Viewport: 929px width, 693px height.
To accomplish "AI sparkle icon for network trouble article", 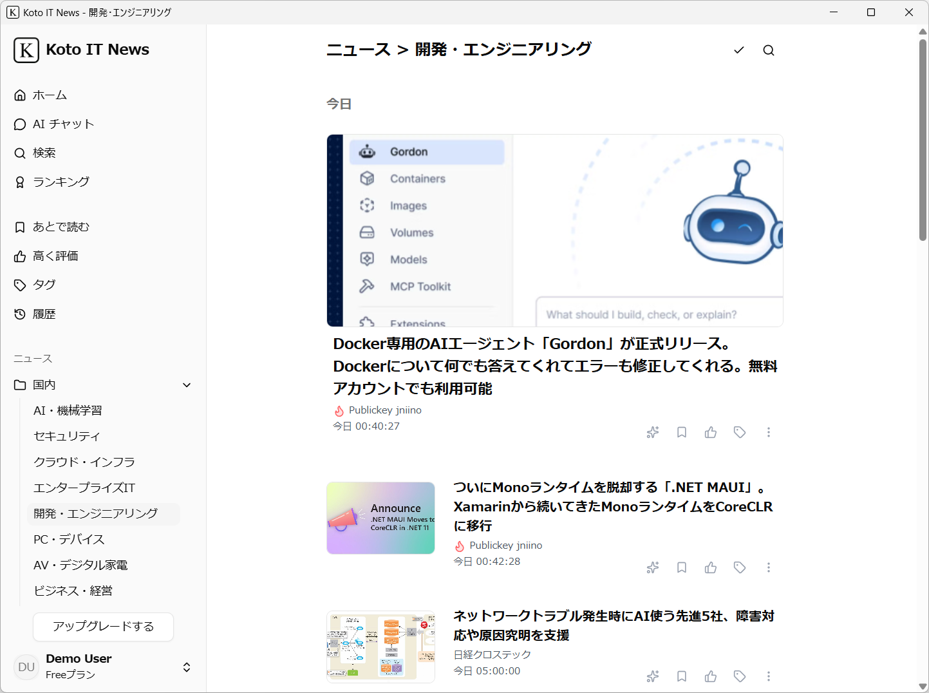I will [653, 676].
